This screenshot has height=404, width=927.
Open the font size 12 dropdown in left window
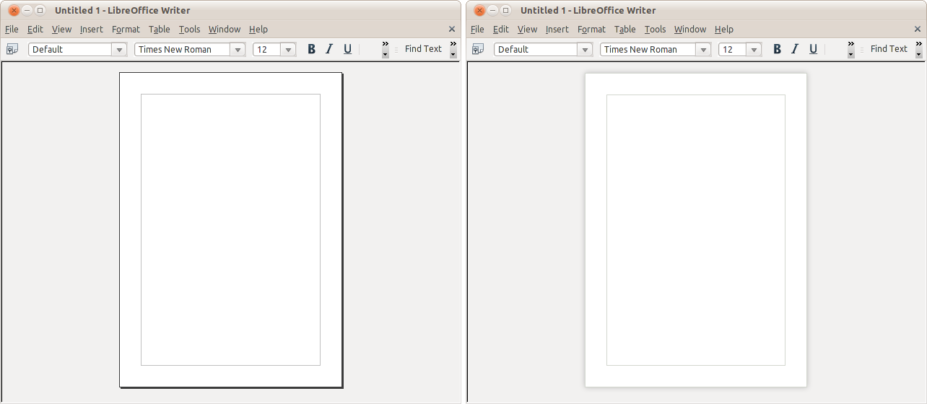[x=288, y=50]
